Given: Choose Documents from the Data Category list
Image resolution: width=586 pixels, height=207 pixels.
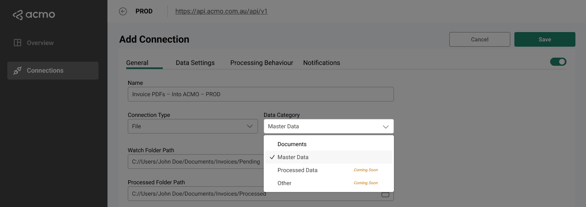Looking at the screenshot, I should [329, 144].
